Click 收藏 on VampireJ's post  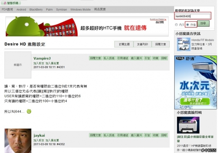(x=155, y=58)
